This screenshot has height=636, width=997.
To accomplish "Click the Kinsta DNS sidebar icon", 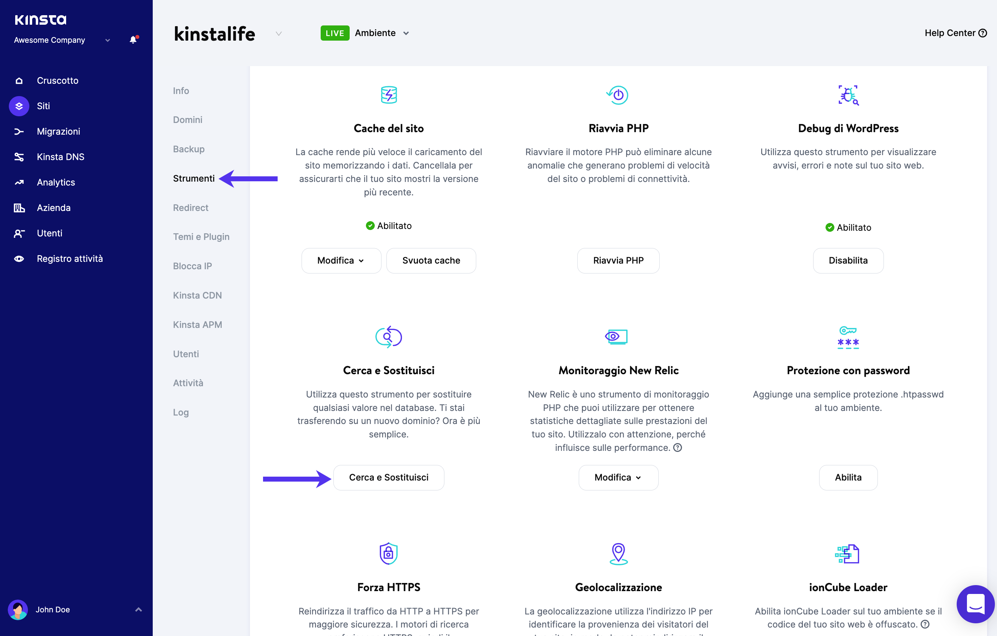I will (x=19, y=157).
